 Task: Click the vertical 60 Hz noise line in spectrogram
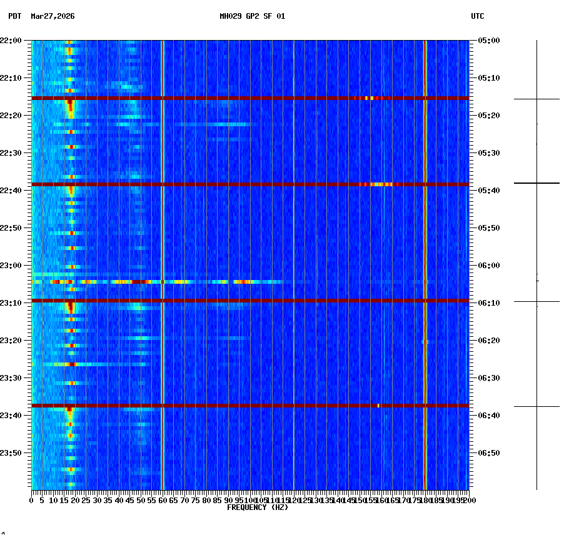tap(162, 250)
